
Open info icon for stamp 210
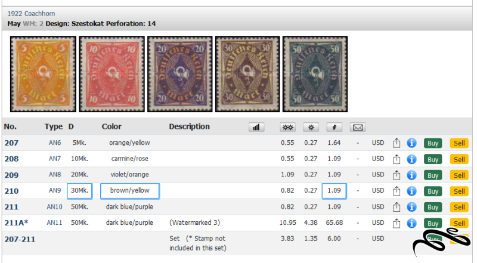pos(411,191)
